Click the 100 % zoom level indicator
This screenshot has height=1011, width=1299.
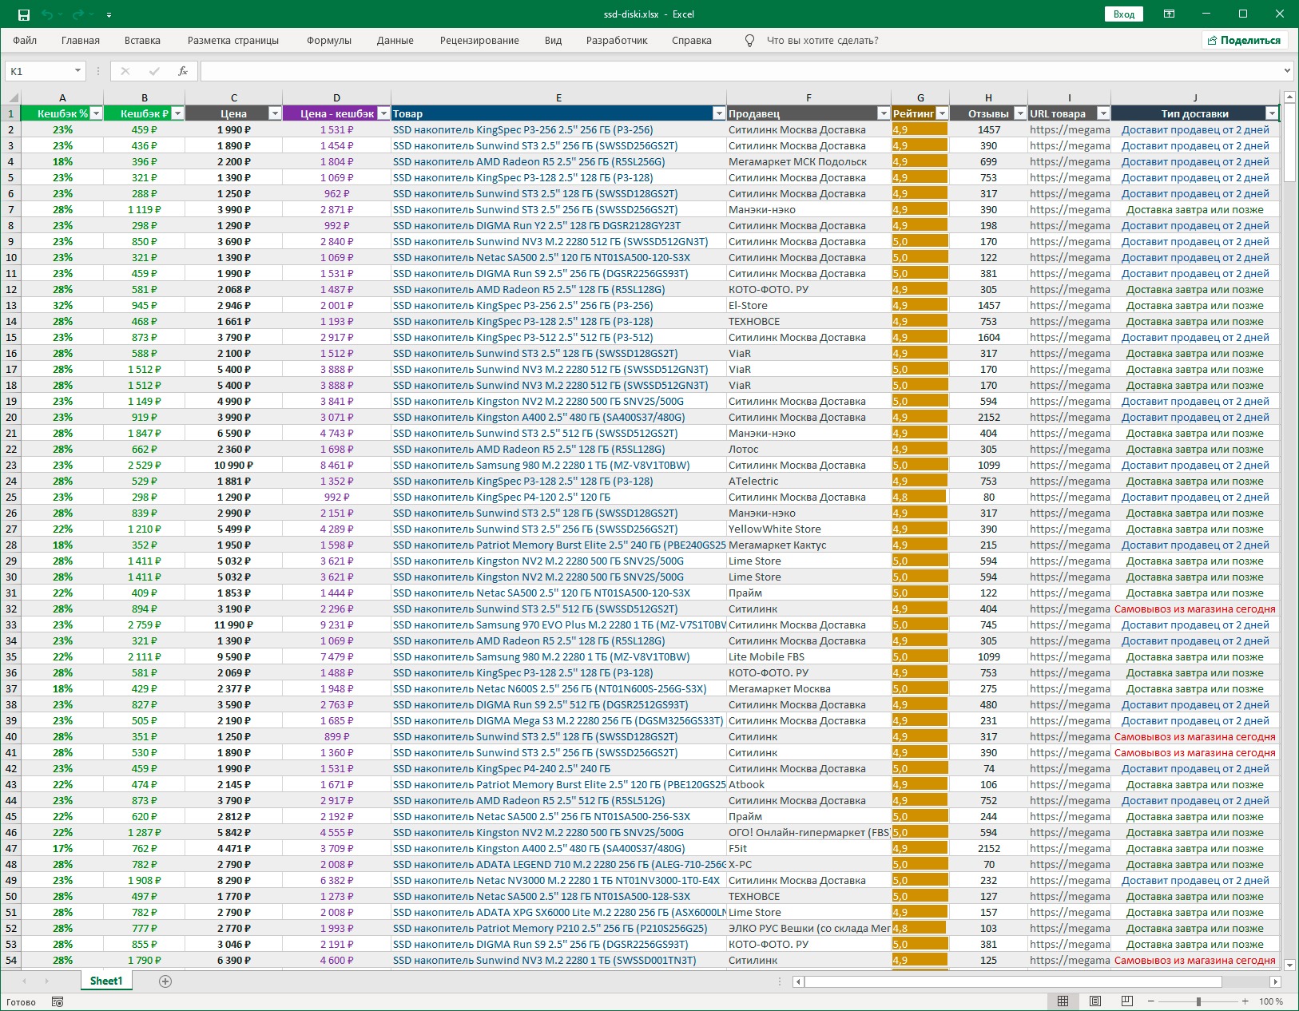tap(1271, 1001)
